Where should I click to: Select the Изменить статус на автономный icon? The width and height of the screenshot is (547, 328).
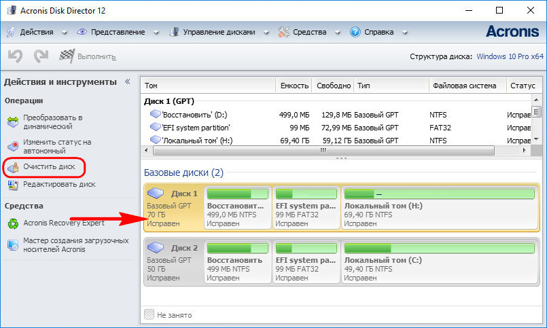click(13, 147)
